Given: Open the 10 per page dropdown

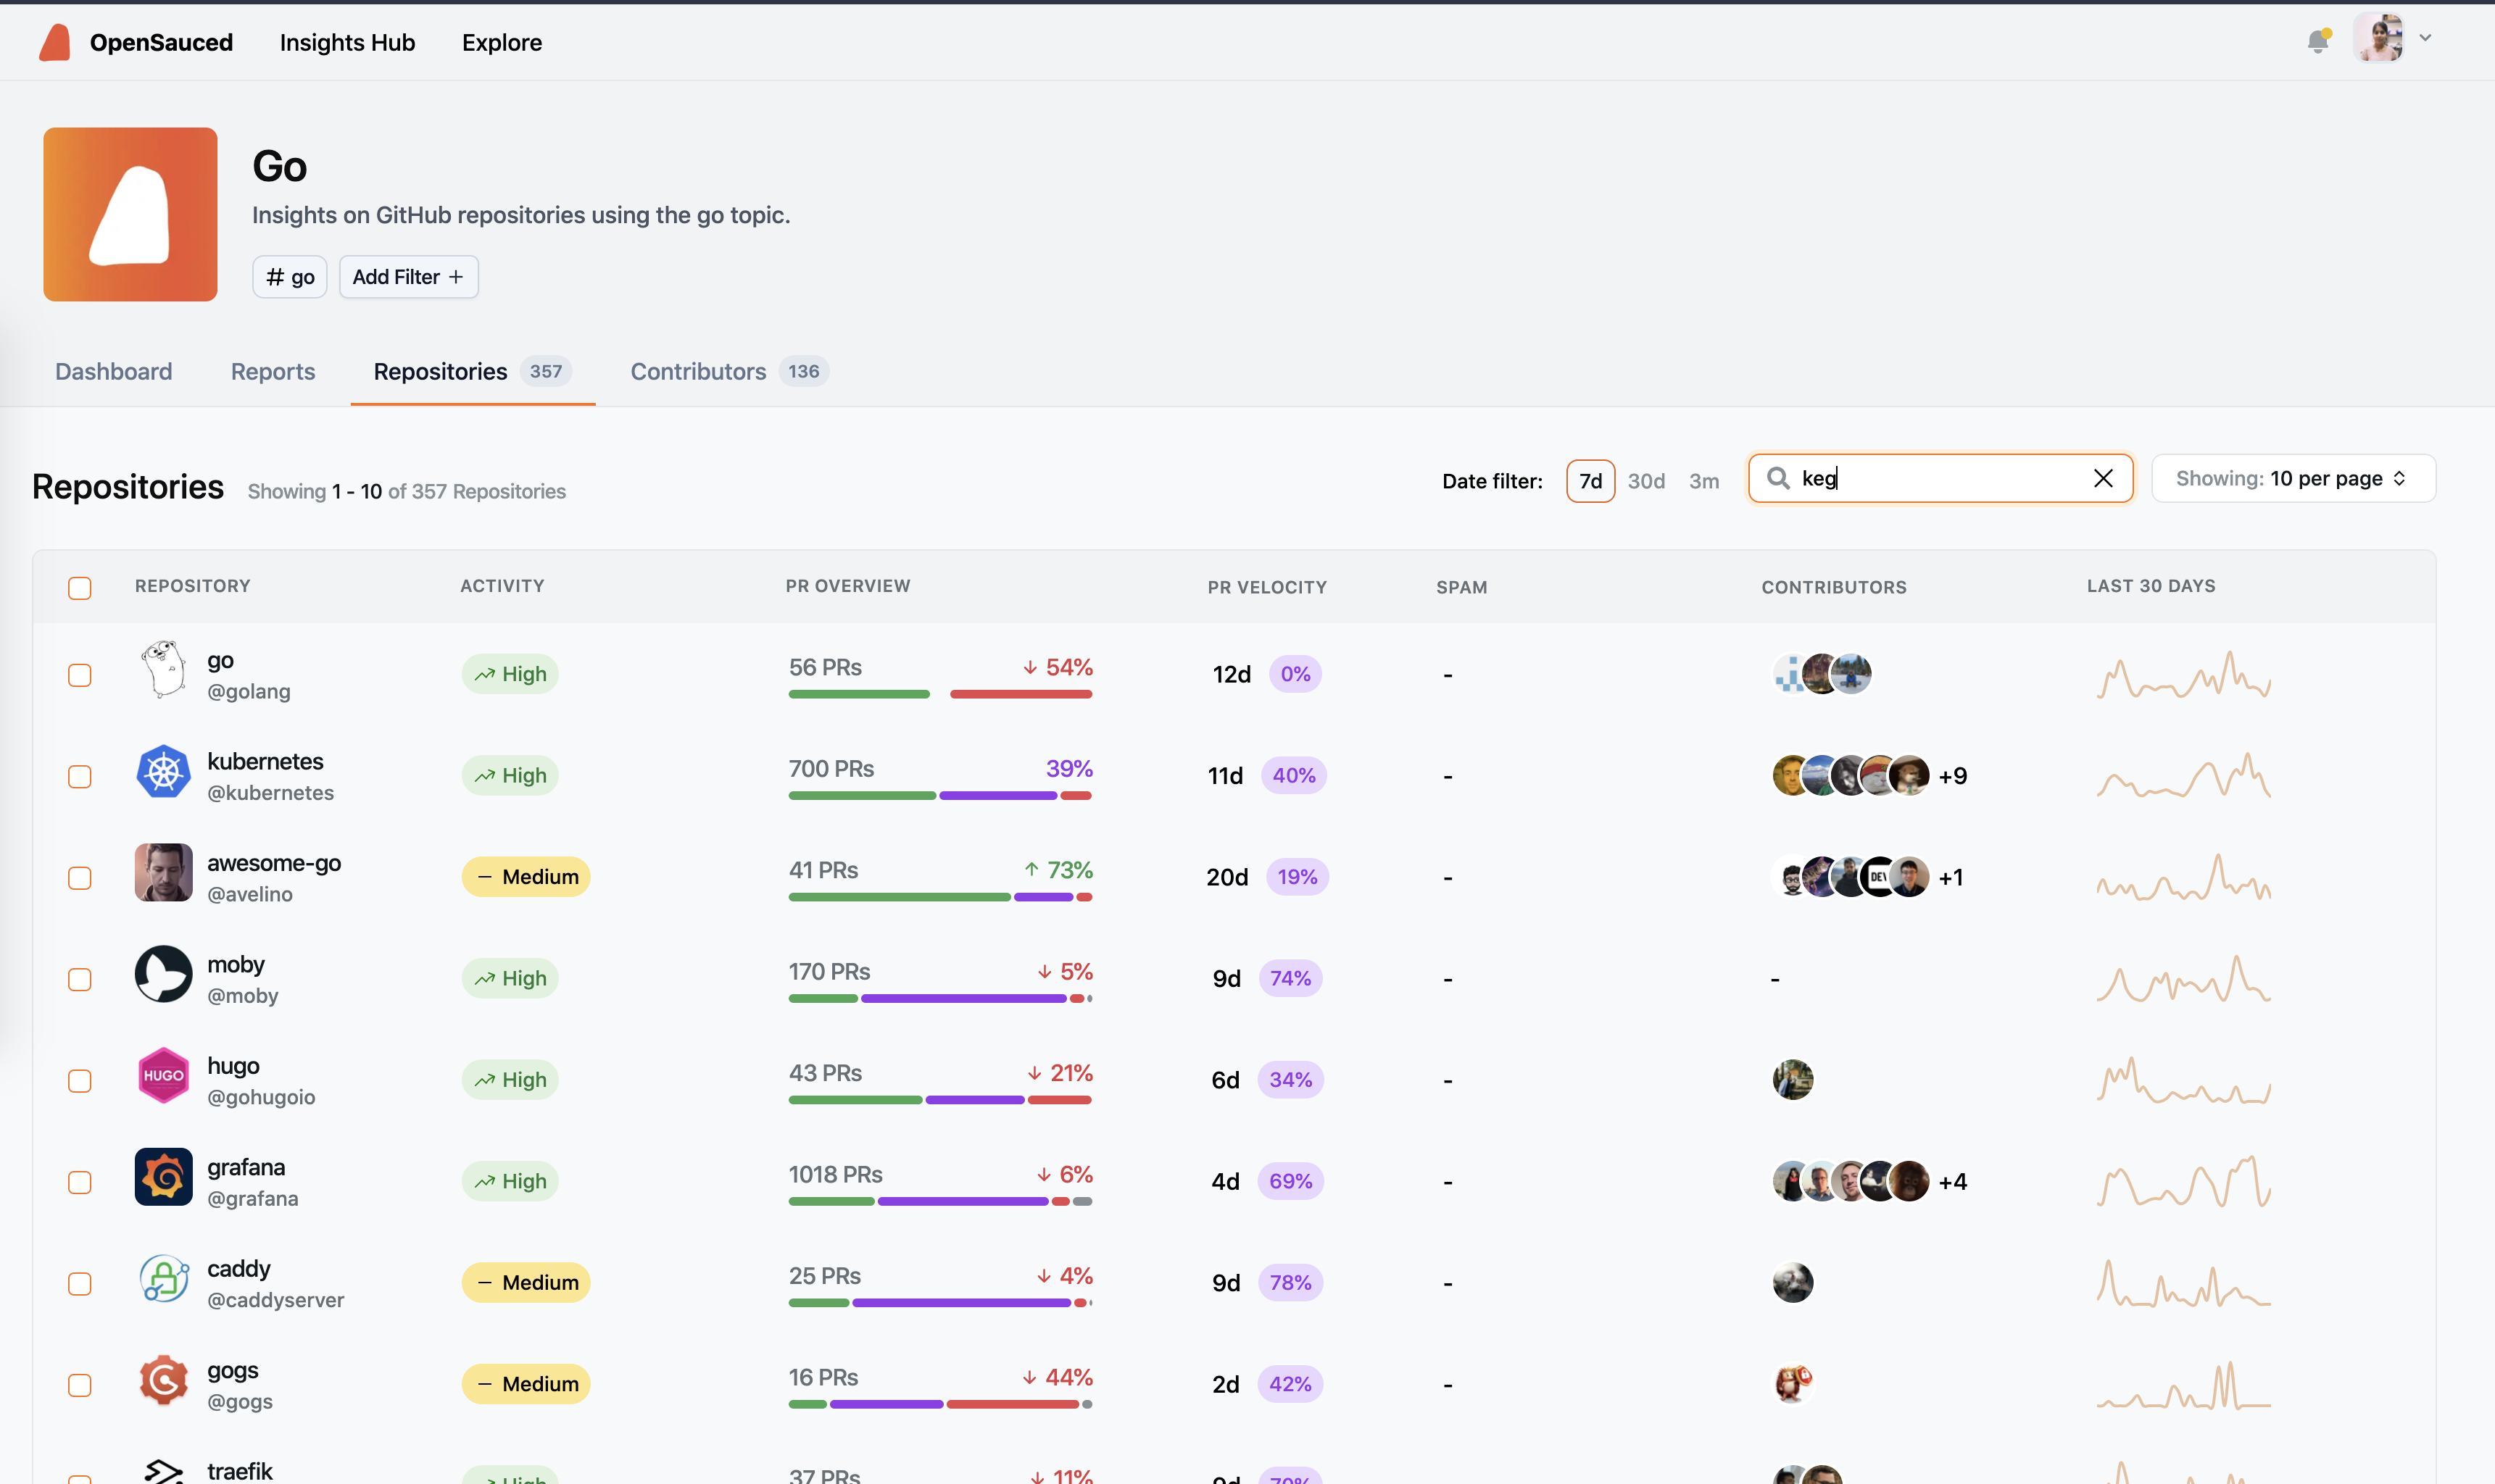Looking at the screenshot, I should (2293, 478).
